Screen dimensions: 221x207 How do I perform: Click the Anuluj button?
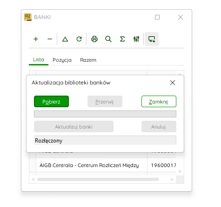[159, 127]
